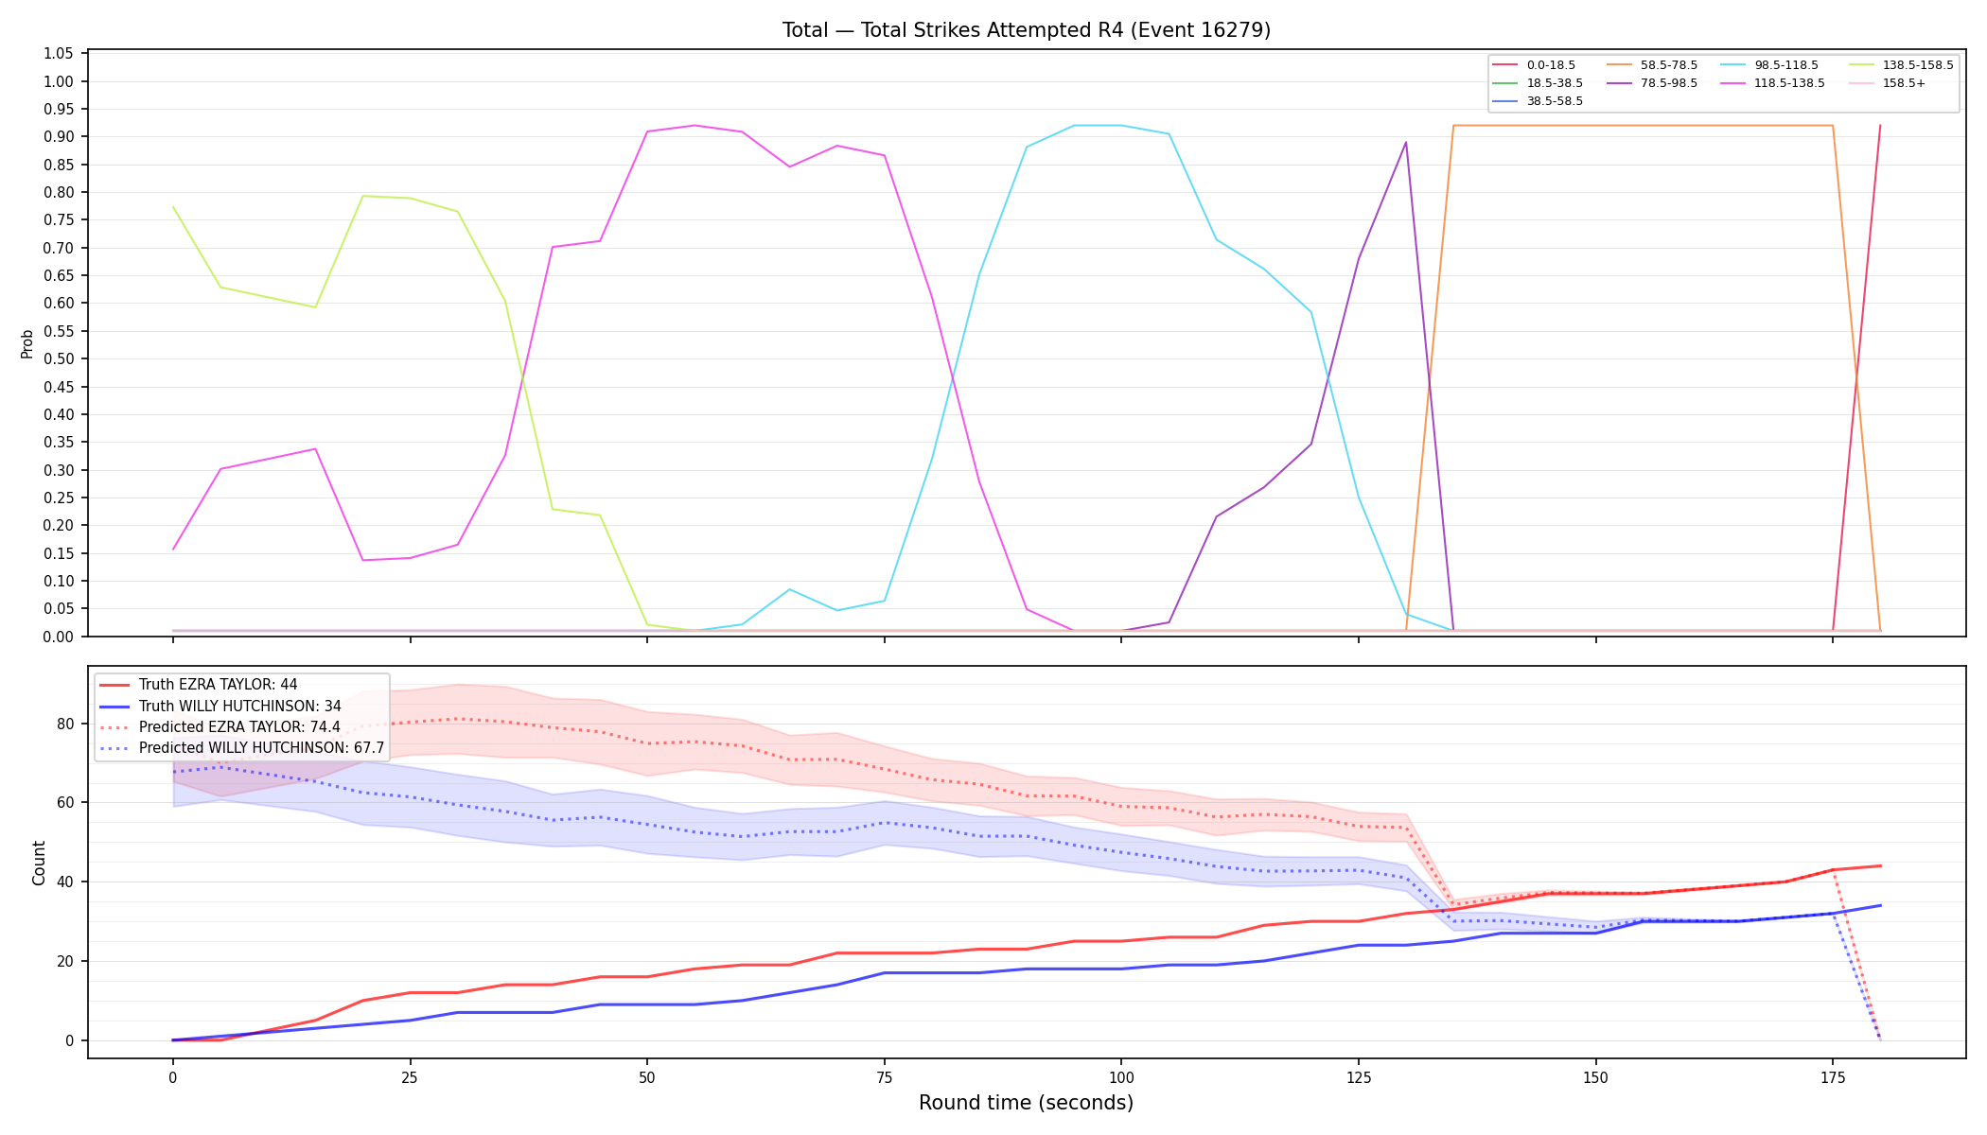Click the green line sample for 18.5-38.5

coord(1504,83)
